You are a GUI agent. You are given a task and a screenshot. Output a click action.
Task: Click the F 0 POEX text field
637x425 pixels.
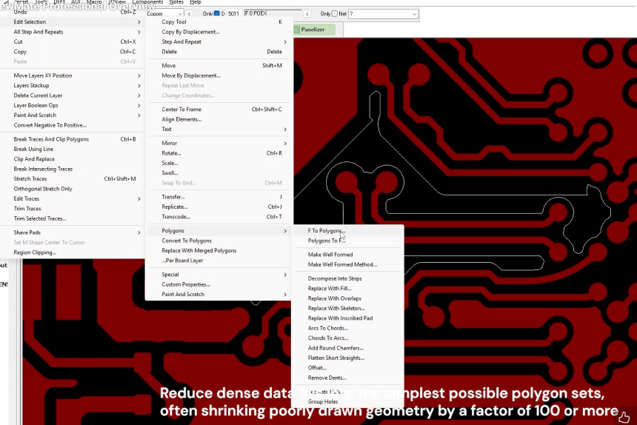point(273,14)
